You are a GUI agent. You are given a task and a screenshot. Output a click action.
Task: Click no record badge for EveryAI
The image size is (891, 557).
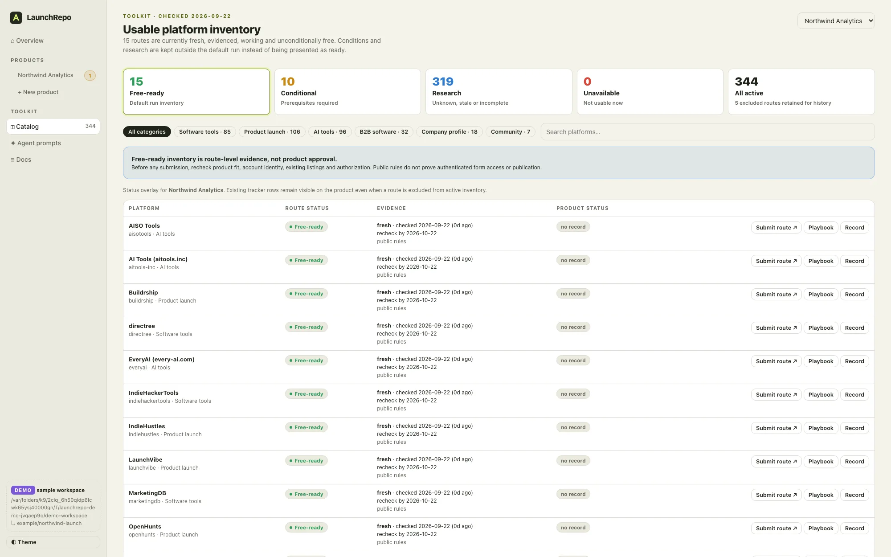pyautogui.click(x=573, y=360)
